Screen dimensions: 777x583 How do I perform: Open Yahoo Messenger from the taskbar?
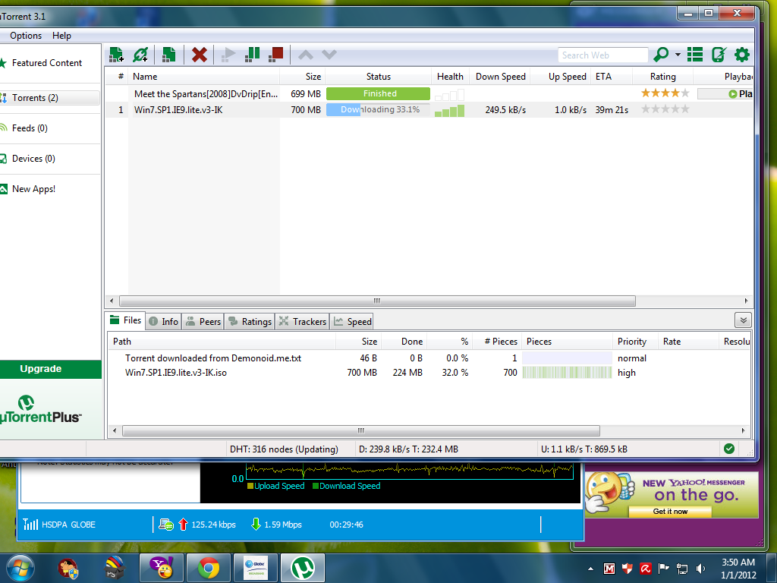tap(162, 568)
